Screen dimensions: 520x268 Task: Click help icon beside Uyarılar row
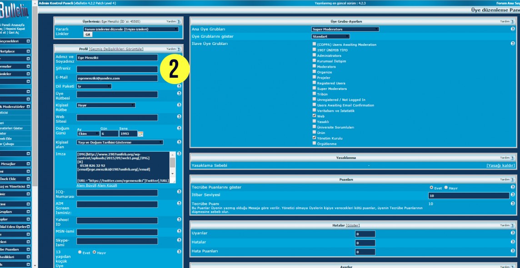513,233
